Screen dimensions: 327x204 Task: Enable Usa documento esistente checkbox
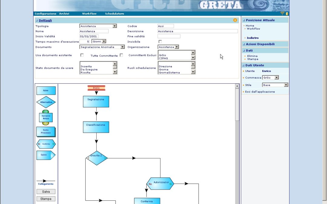(82, 55)
